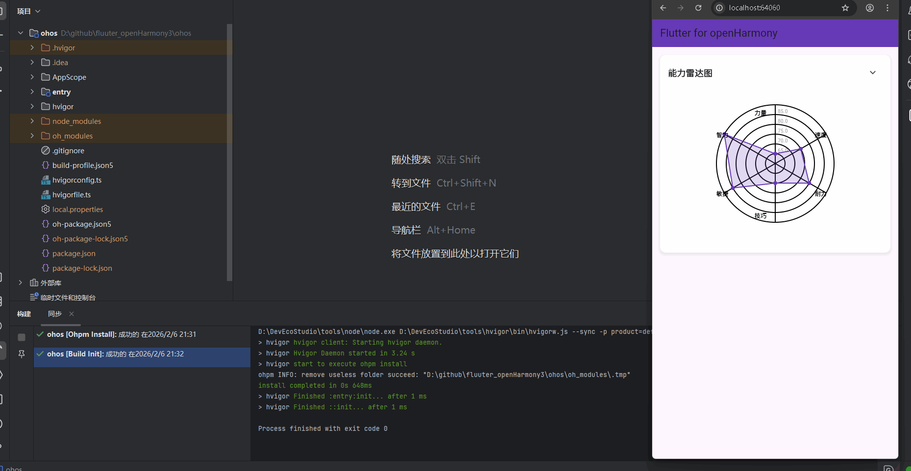Close the 同步 tab
Screen dimensions: 911x471
coord(72,314)
